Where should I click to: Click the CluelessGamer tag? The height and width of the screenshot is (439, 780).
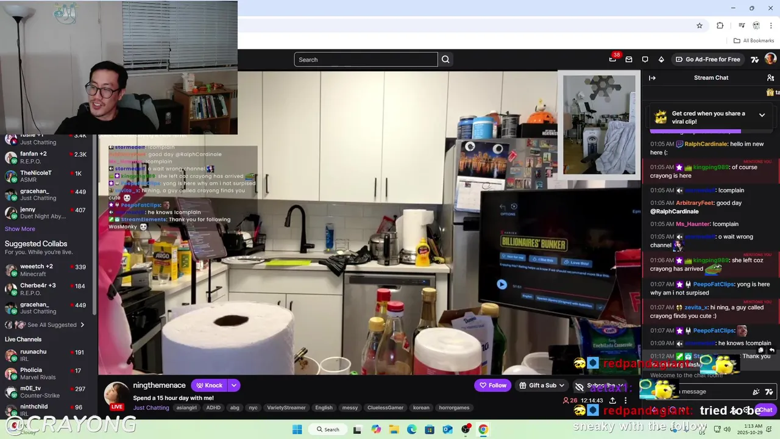tap(385, 407)
